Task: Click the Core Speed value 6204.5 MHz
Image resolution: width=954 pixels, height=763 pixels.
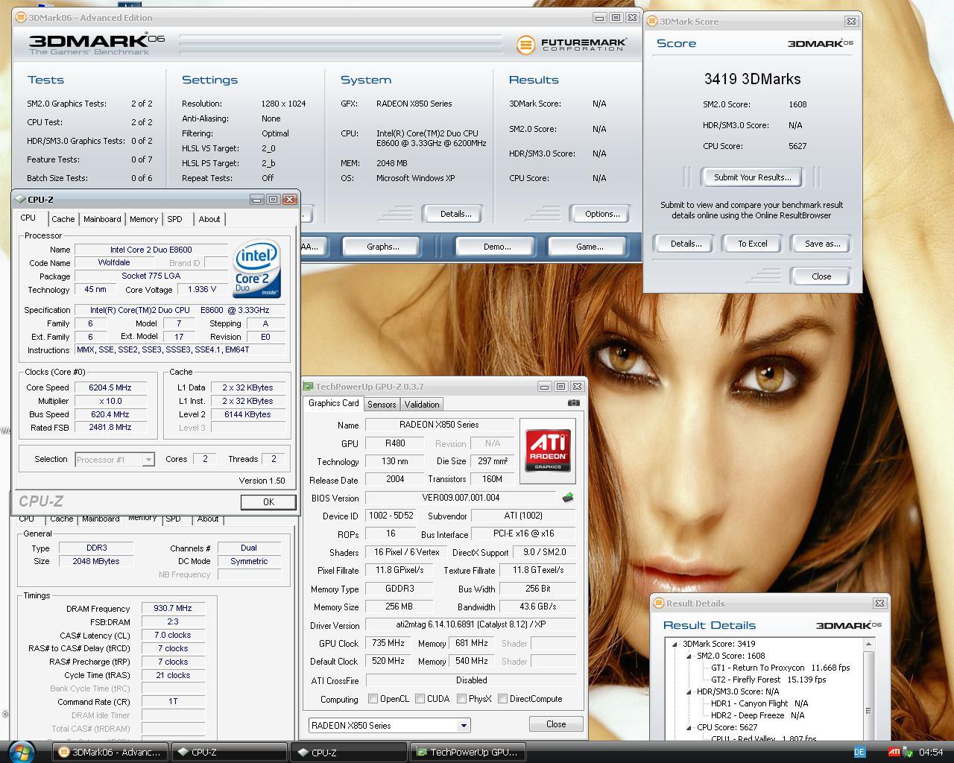Action: coord(110,387)
